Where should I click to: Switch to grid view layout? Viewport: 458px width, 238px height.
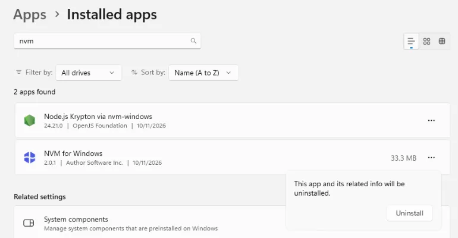[426, 41]
